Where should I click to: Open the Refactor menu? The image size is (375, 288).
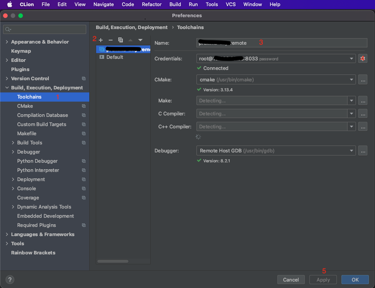(151, 4)
